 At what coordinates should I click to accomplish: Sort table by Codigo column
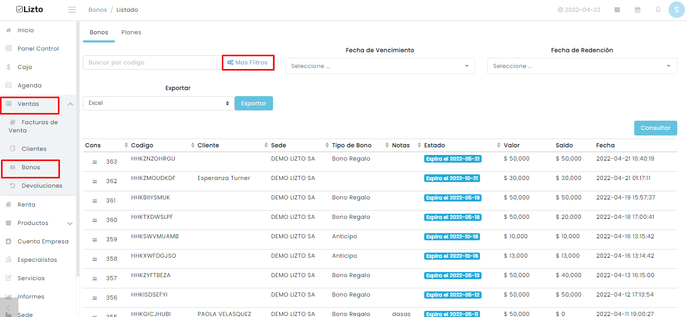[x=142, y=145]
